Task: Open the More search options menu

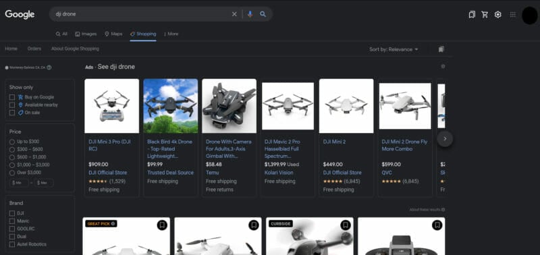Action: click(171, 34)
